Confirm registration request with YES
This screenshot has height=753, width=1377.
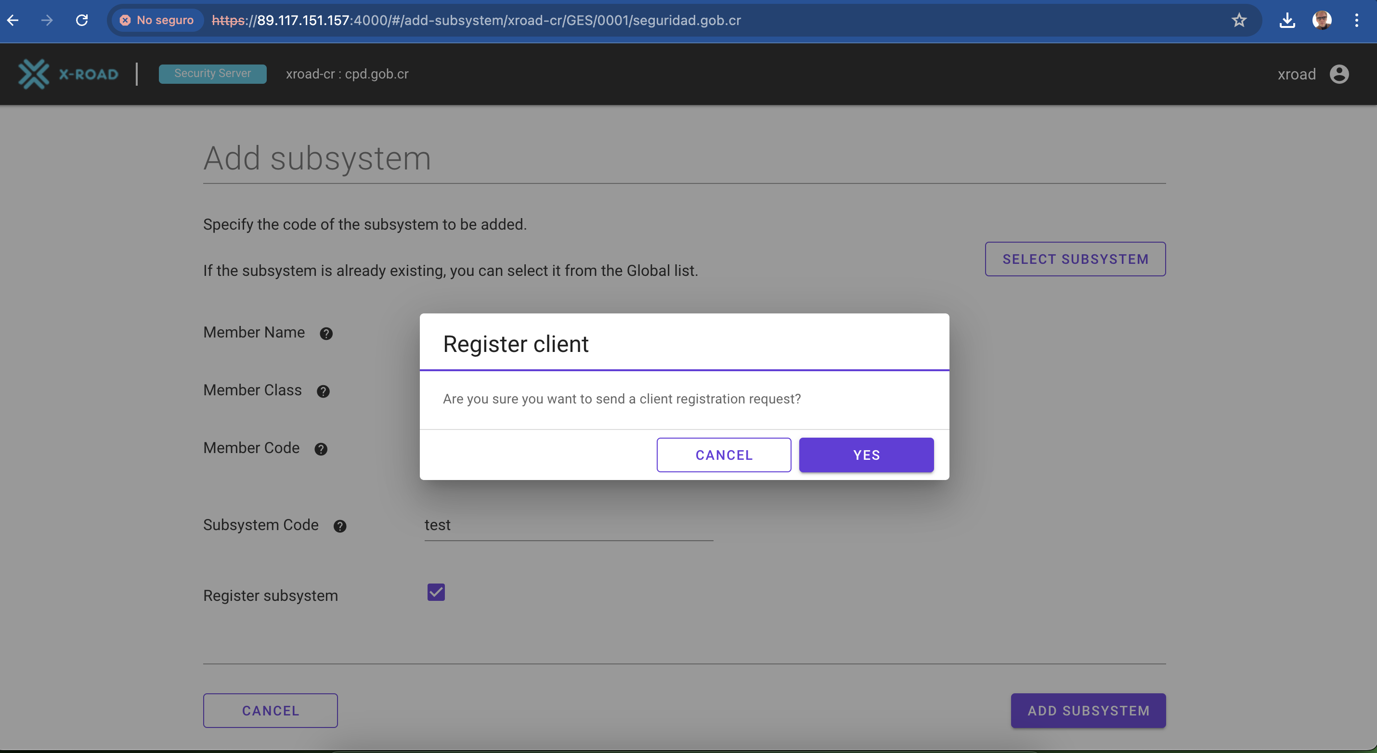click(866, 455)
